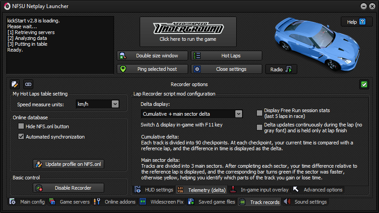Screen dimensions: 379x213
Task: Click the music note icon on Radio
Action: pyautogui.click(x=289, y=69)
